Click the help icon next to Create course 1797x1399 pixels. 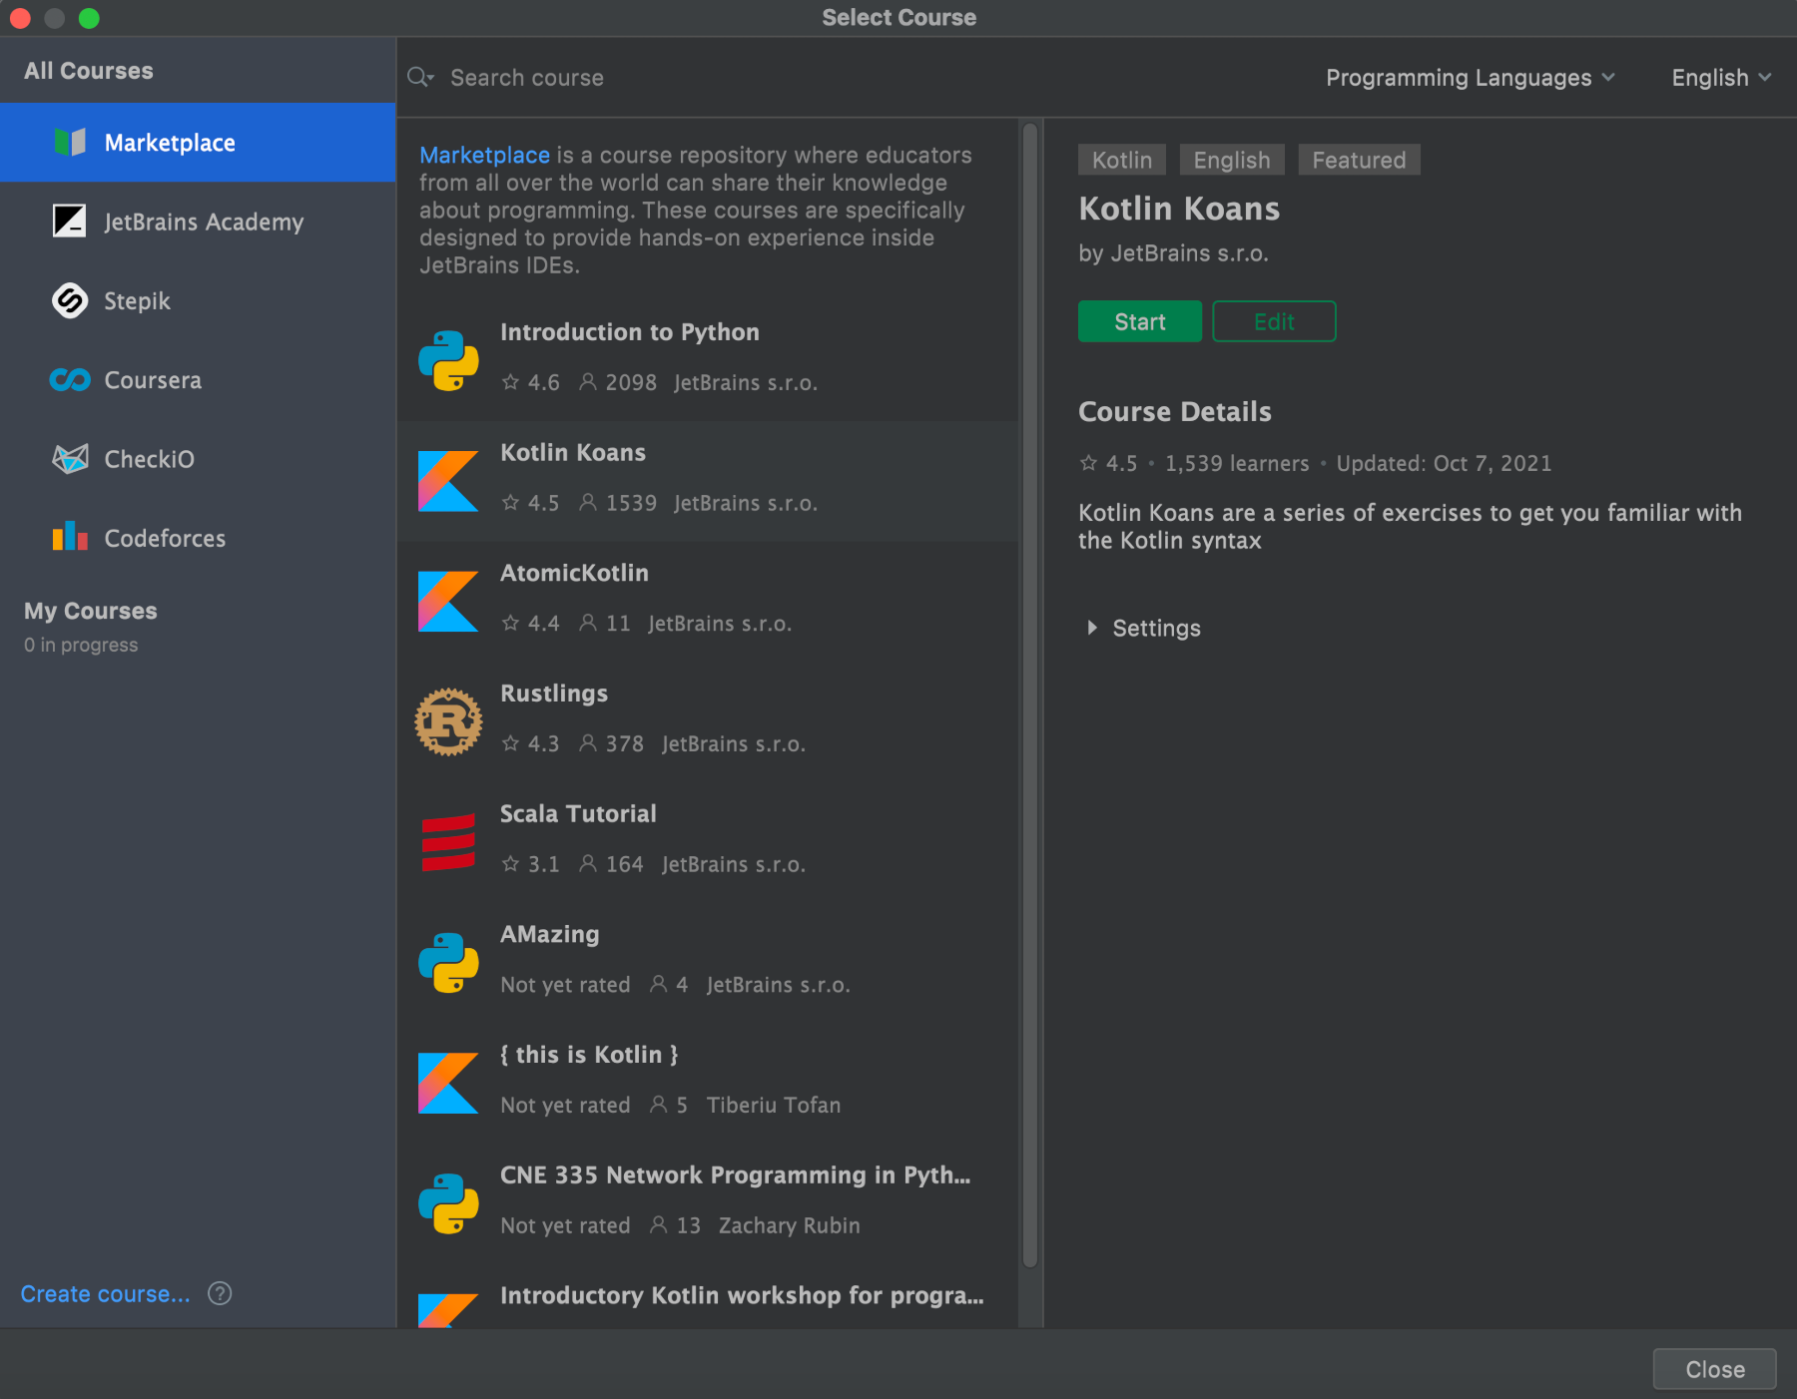pos(220,1293)
